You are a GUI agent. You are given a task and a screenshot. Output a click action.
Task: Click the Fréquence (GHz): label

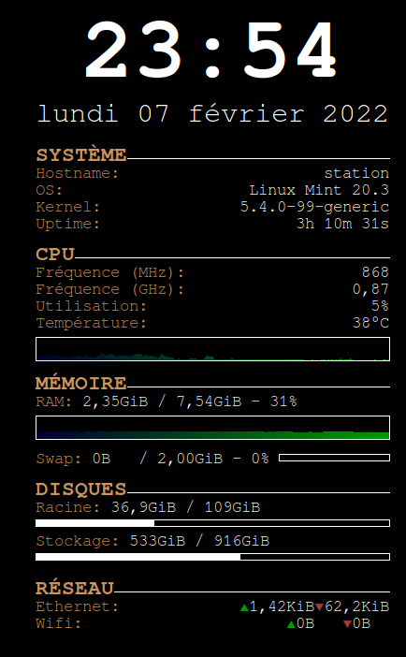pos(110,289)
